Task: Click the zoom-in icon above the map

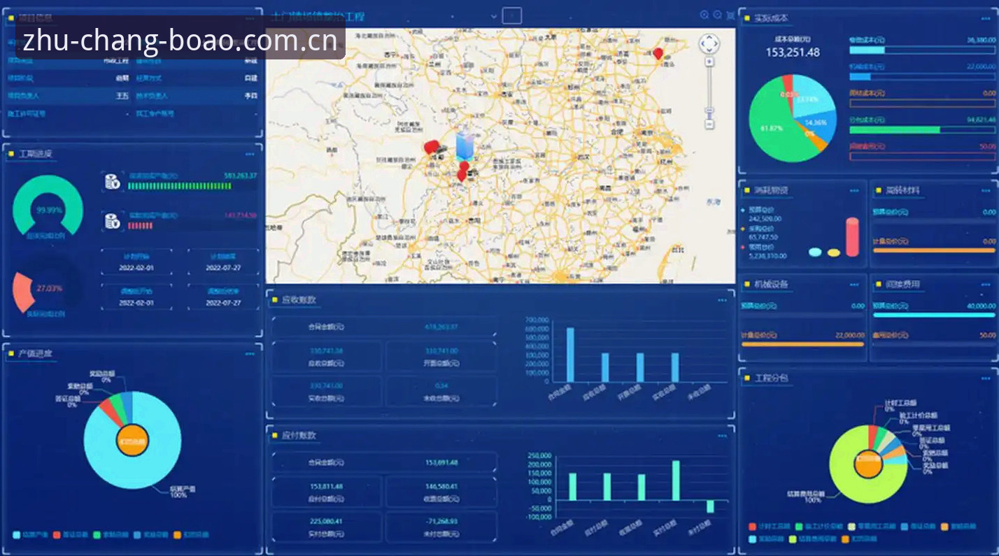Action: (704, 15)
